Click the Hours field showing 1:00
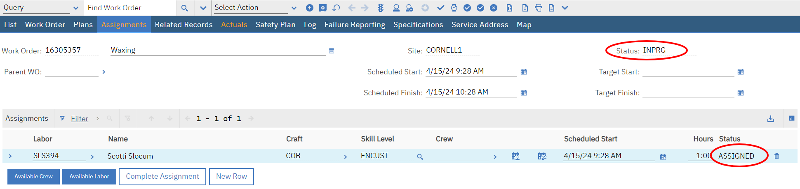This screenshot has height=189, width=800. tap(700, 156)
